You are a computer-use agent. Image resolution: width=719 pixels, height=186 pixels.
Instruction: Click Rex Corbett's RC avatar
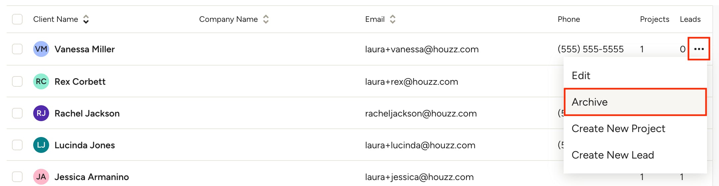[x=41, y=81]
